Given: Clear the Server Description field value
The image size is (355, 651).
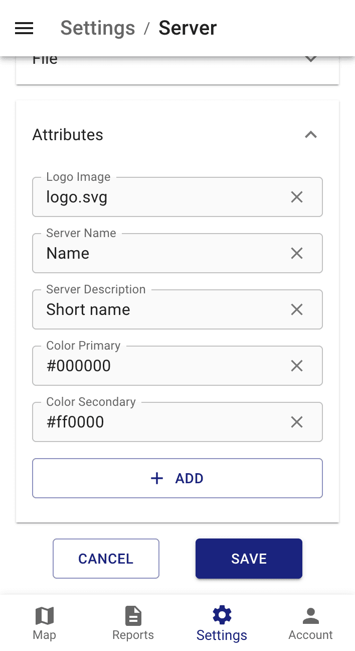Looking at the screenshot, I should [x=296, y=309].
